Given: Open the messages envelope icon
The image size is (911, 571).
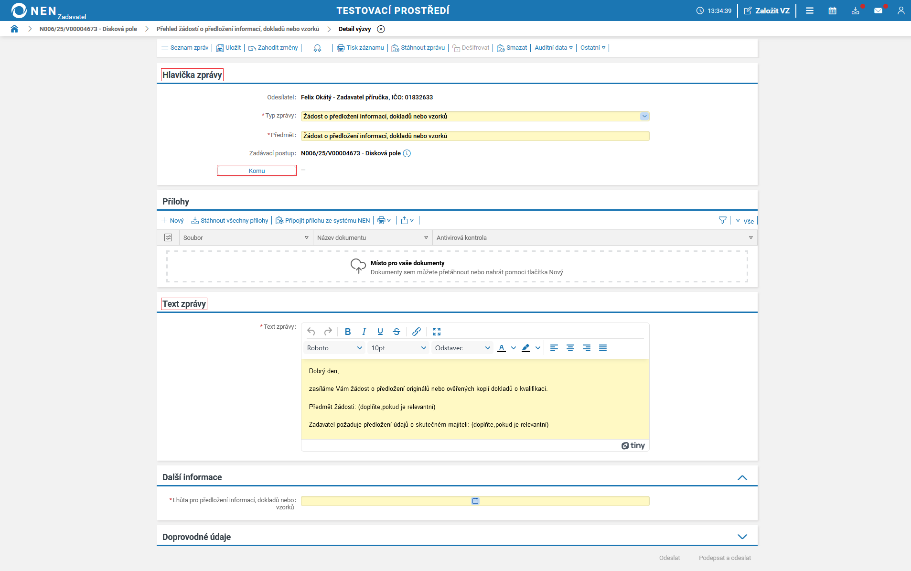Looking at the screenshot, I should (x=878, y=11).
